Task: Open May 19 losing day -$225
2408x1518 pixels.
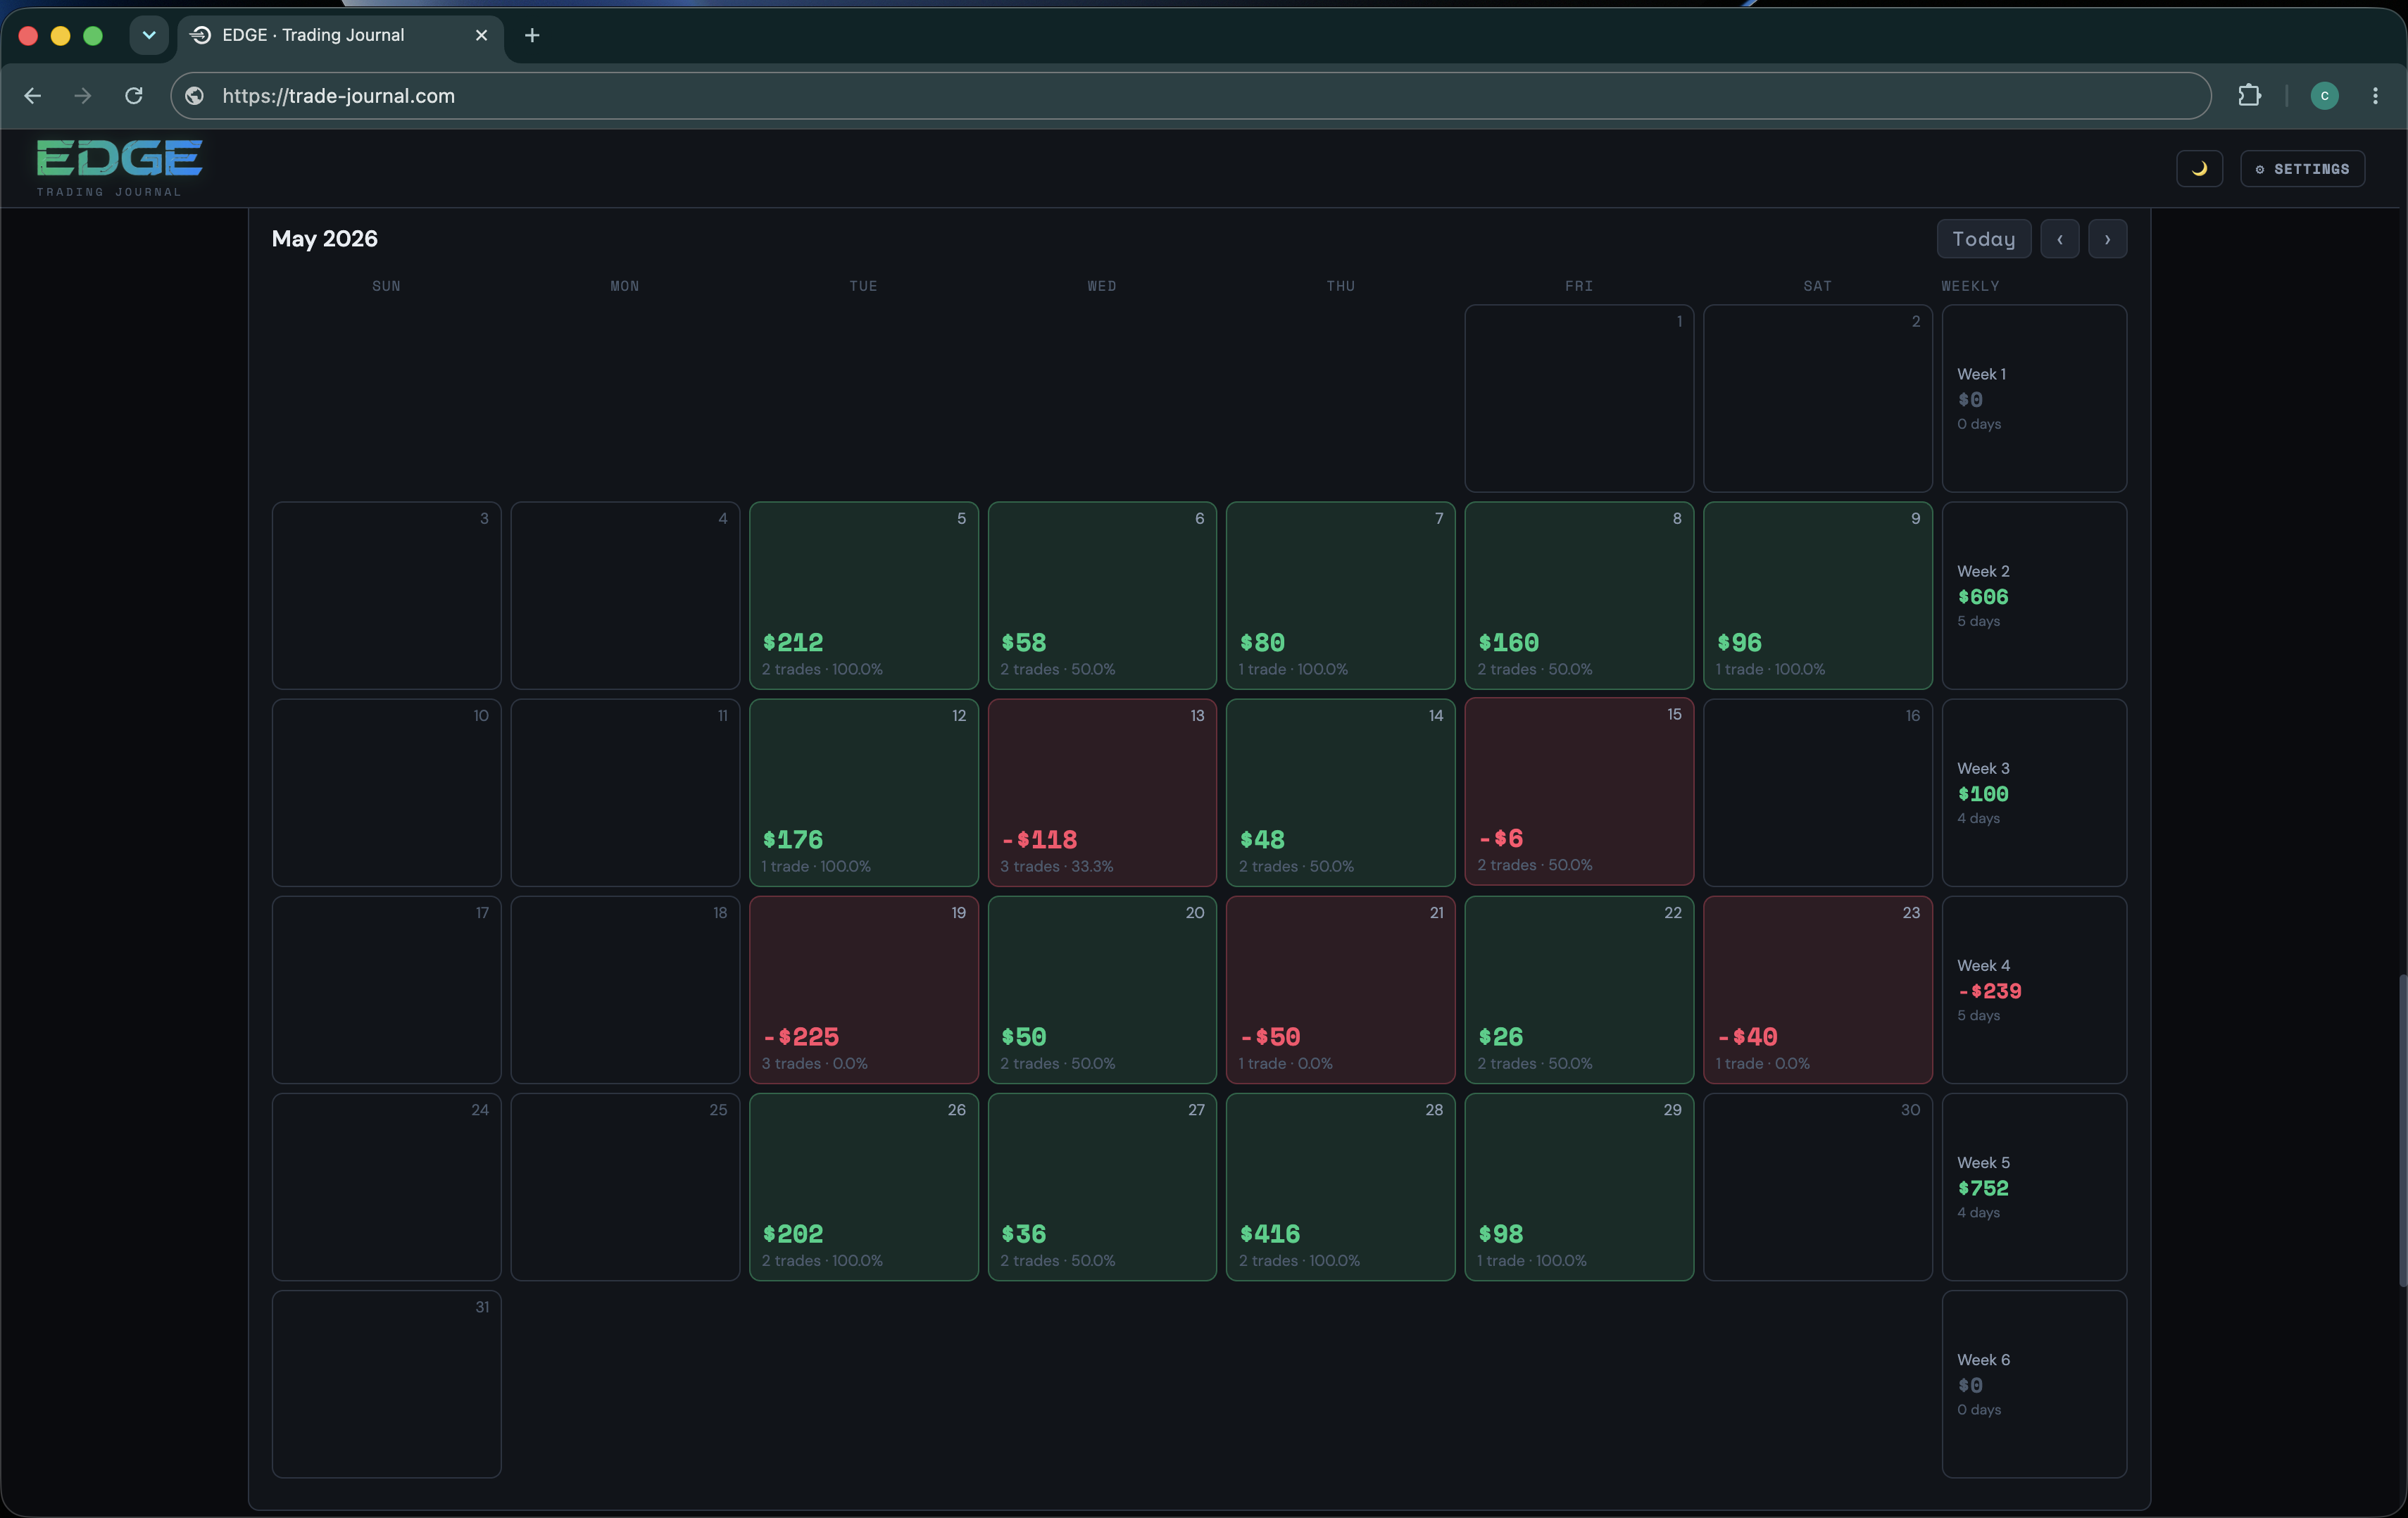Action: click(863, 989)
